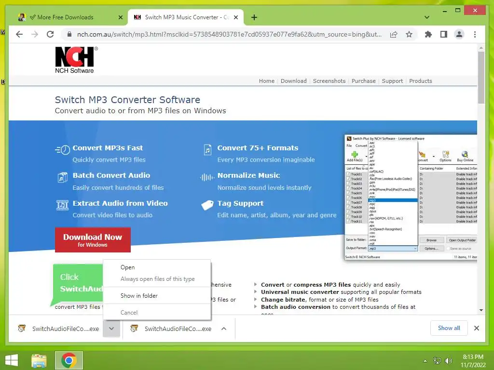Viewport: 494px width, 370px height.
Task: Click the second SwitchAudioFileCo download file icon
Action: 134,329
